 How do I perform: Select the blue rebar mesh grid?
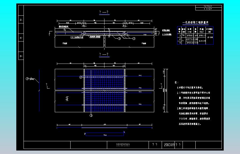pos(104,90)
